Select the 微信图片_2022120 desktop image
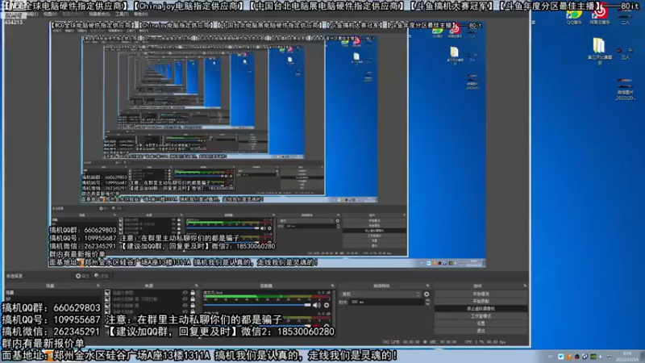Screen dimensions: 645x363 pos(626,89)
